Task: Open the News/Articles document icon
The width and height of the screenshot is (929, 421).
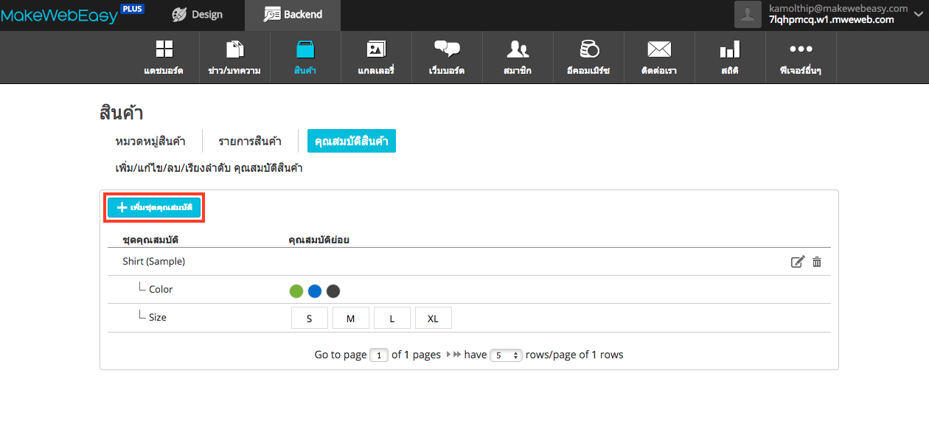Action: tap(234, 50)
